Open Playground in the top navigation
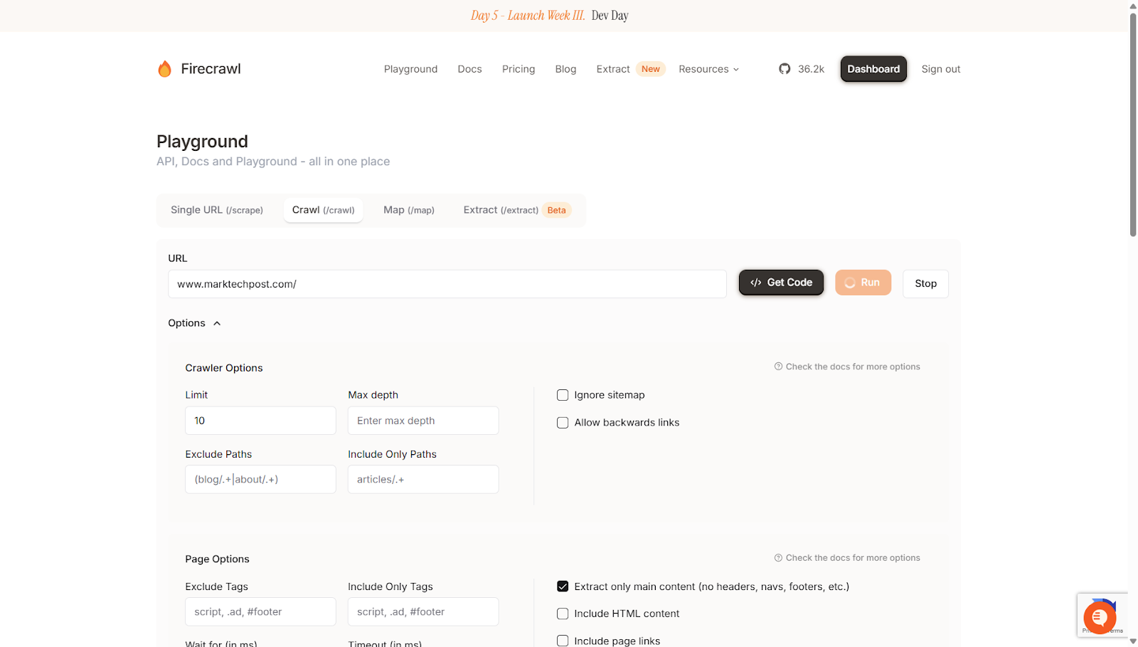Image resolution: width=1138 pixels, height=647 pixels. pyautogui.click(x=411, y=69)
